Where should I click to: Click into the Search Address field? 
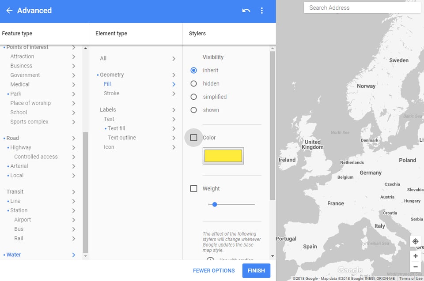(362, 8)
